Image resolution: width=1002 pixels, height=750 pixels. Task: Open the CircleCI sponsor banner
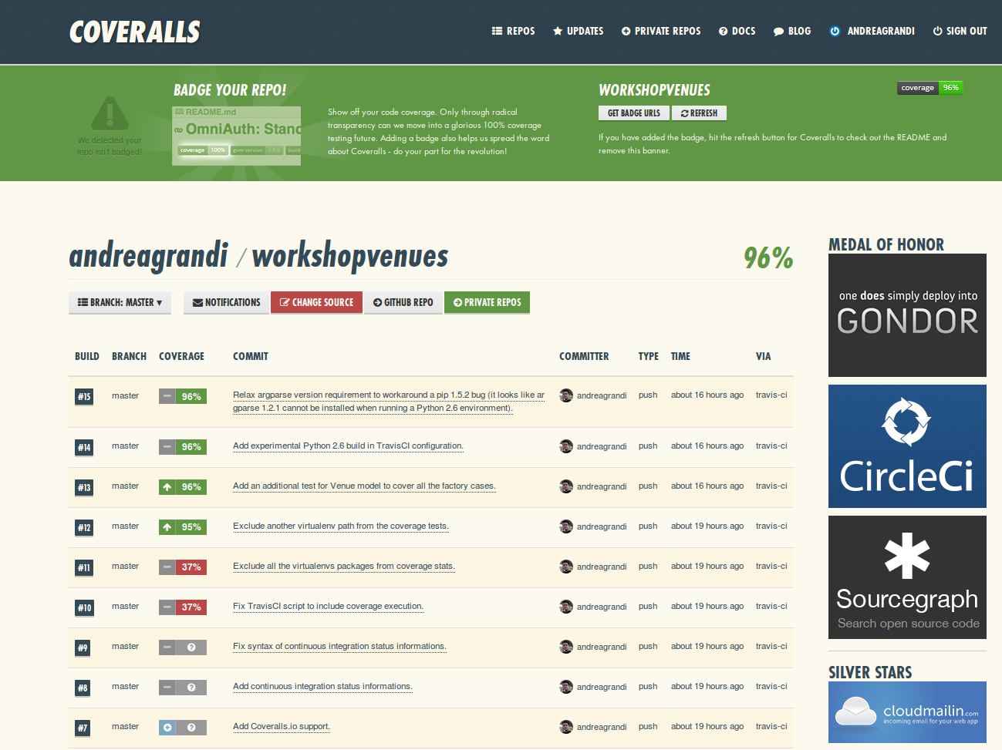[x=907, y=446]
